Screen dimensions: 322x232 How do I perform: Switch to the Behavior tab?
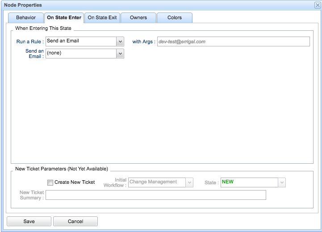pyautogui.click(x=26, y=18)
